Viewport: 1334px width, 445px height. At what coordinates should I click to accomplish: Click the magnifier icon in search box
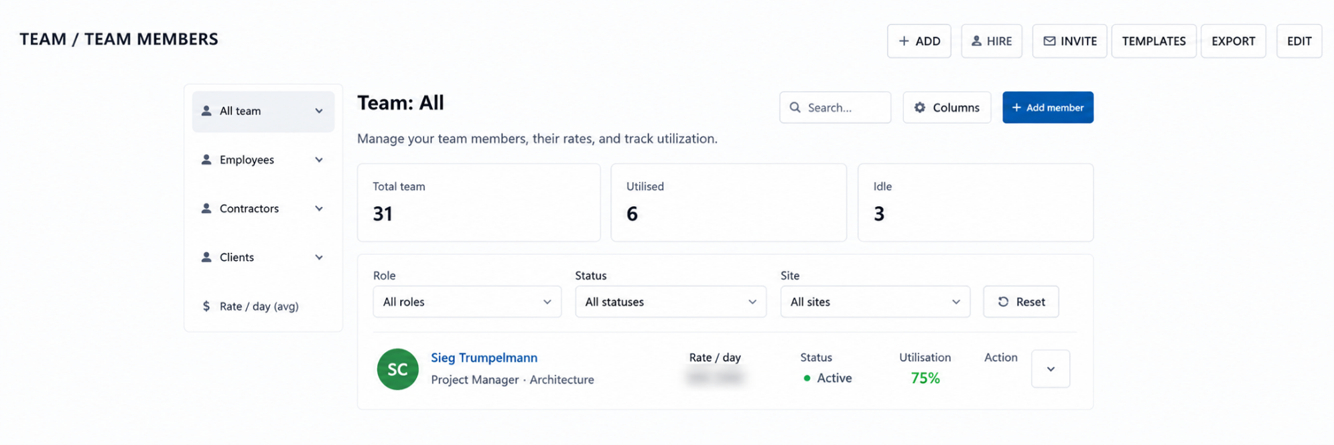pos(795,107)
